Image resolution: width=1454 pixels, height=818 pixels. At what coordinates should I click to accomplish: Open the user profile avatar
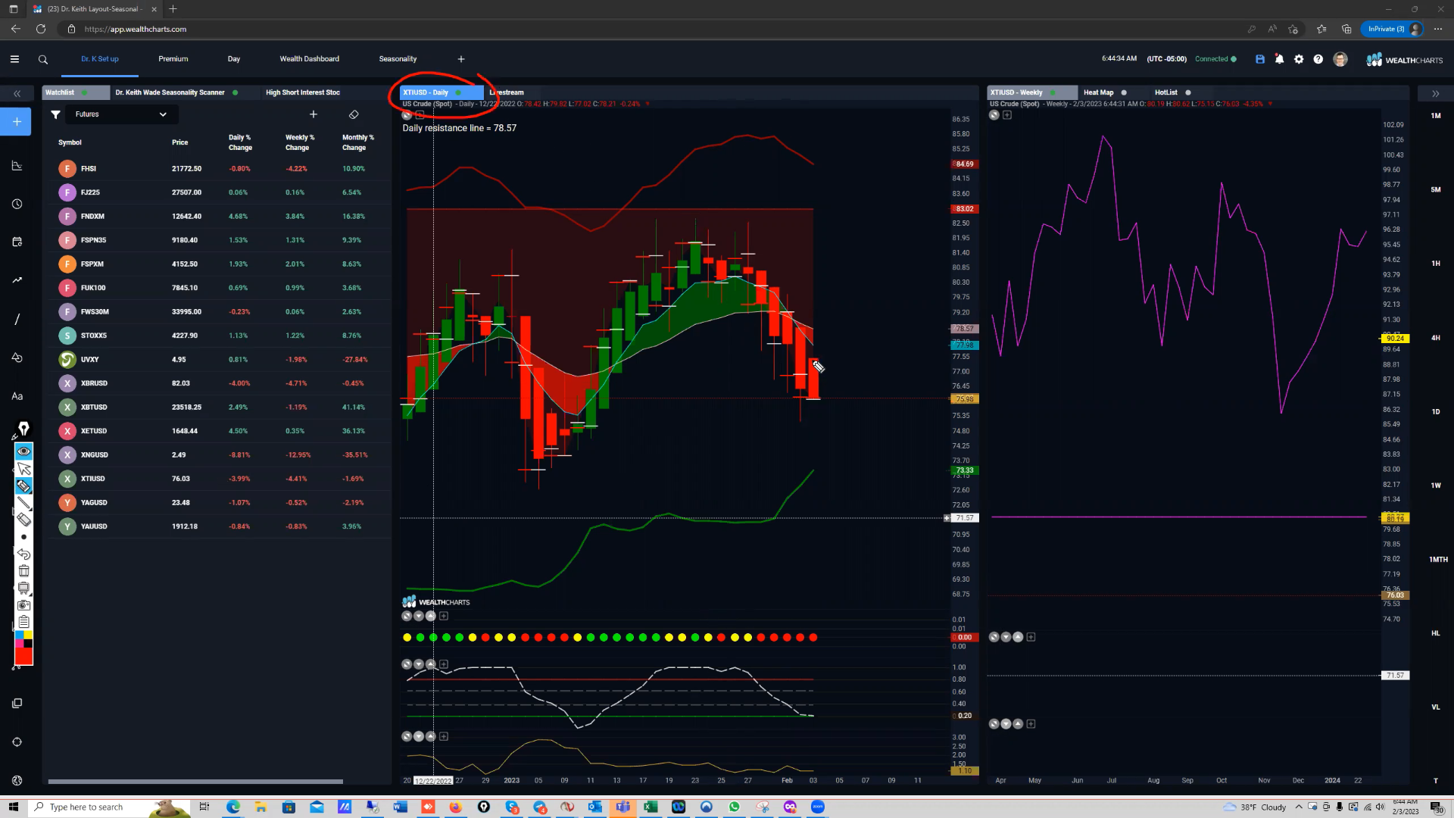(1340, 59)
